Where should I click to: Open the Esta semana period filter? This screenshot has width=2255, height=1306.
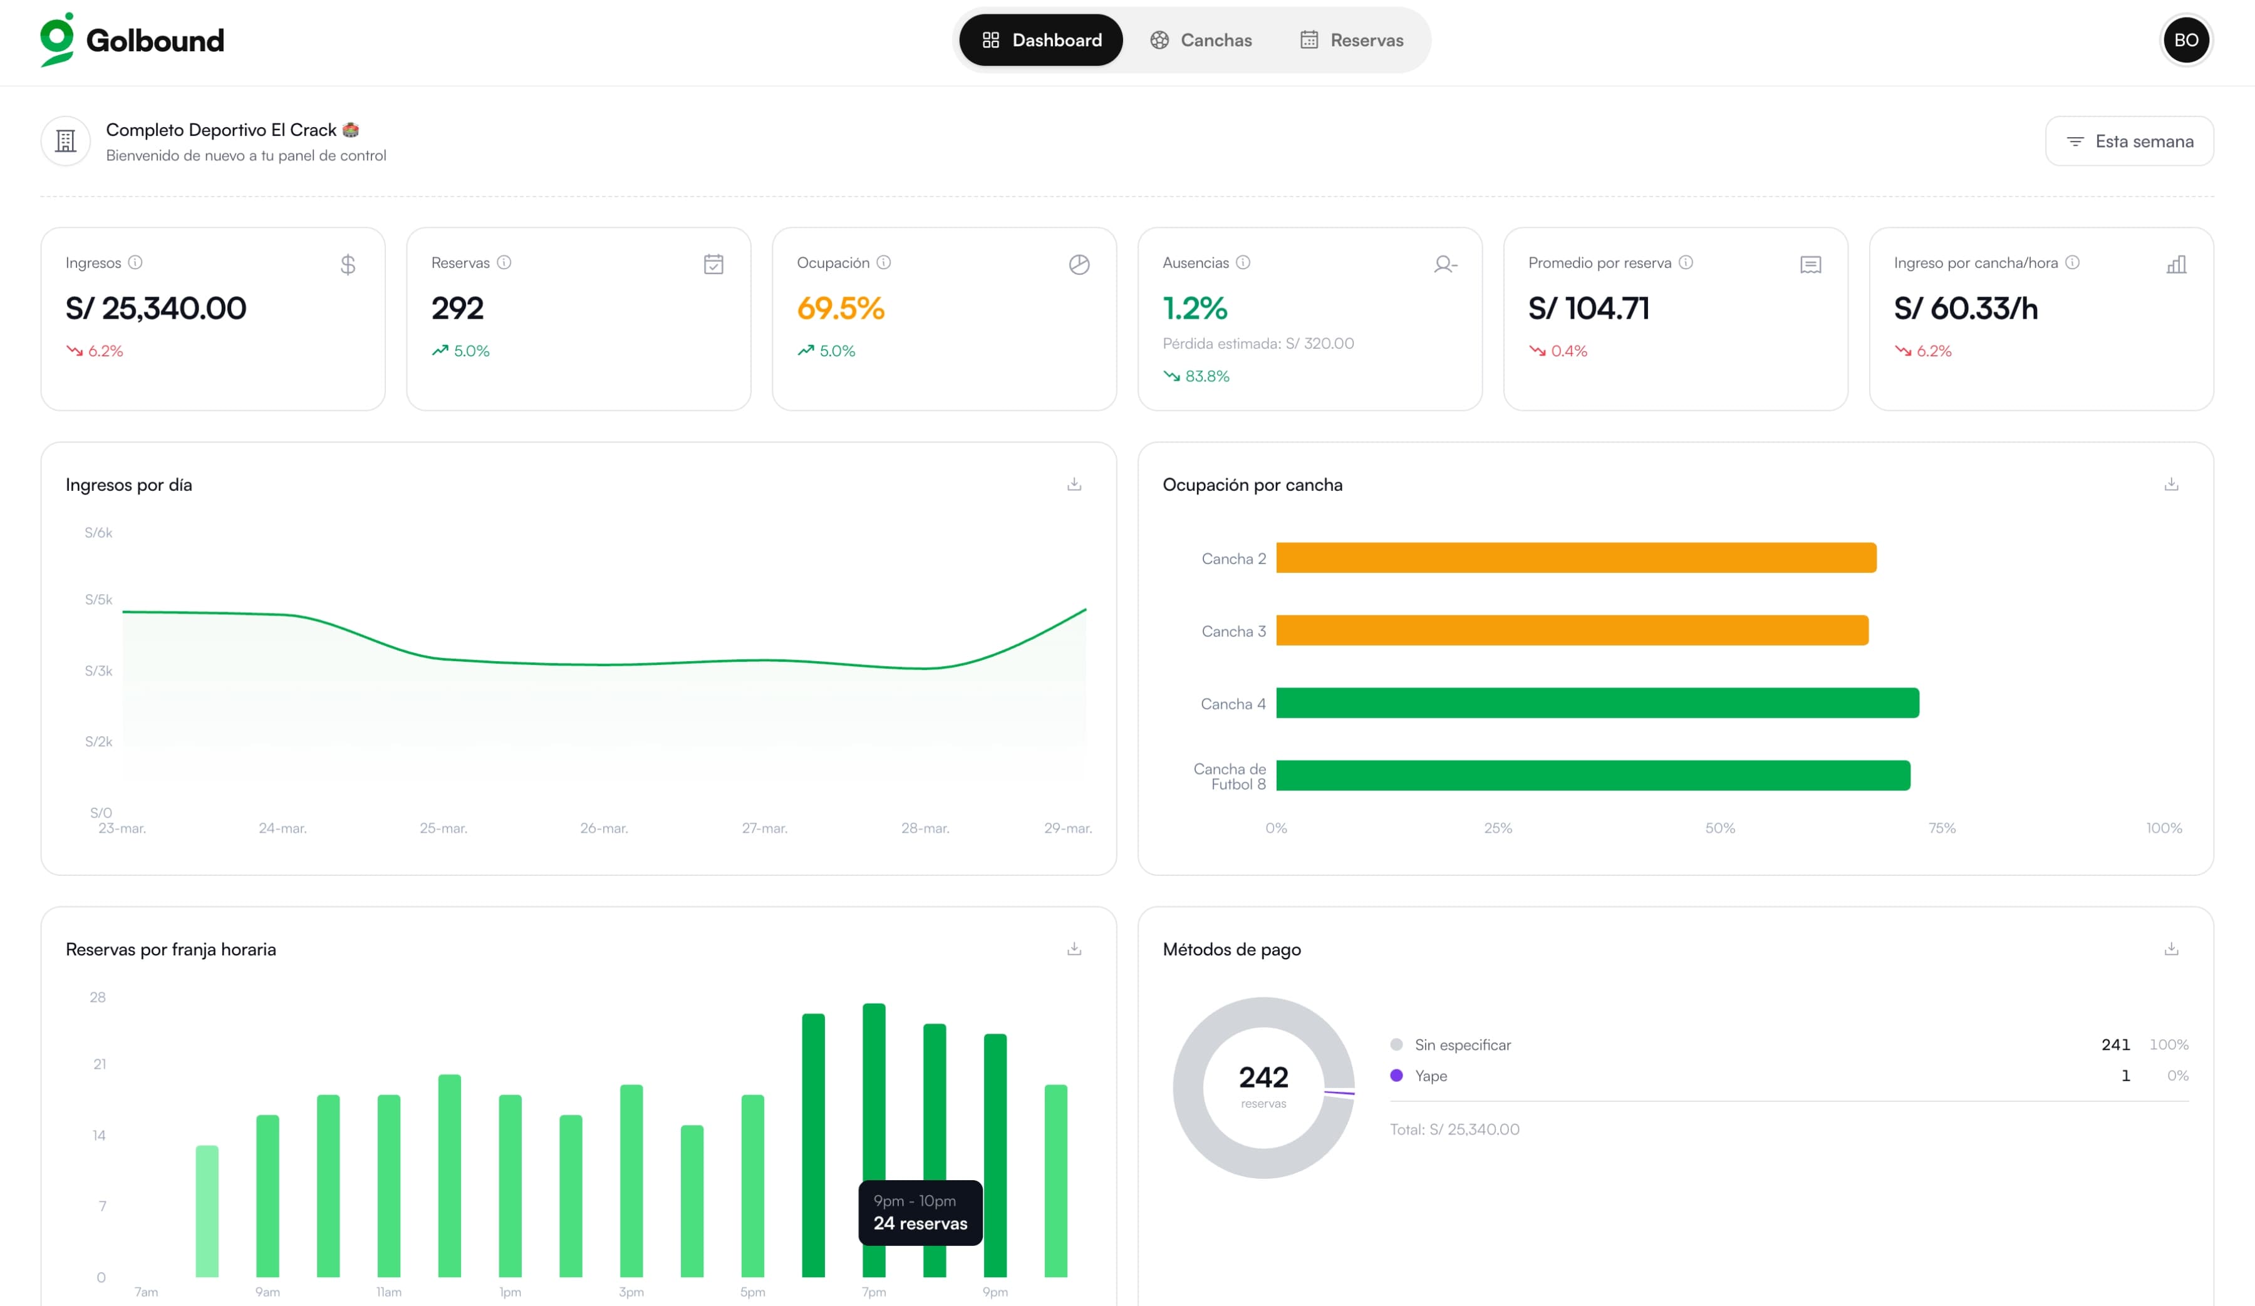click(x=2129, y=141)
